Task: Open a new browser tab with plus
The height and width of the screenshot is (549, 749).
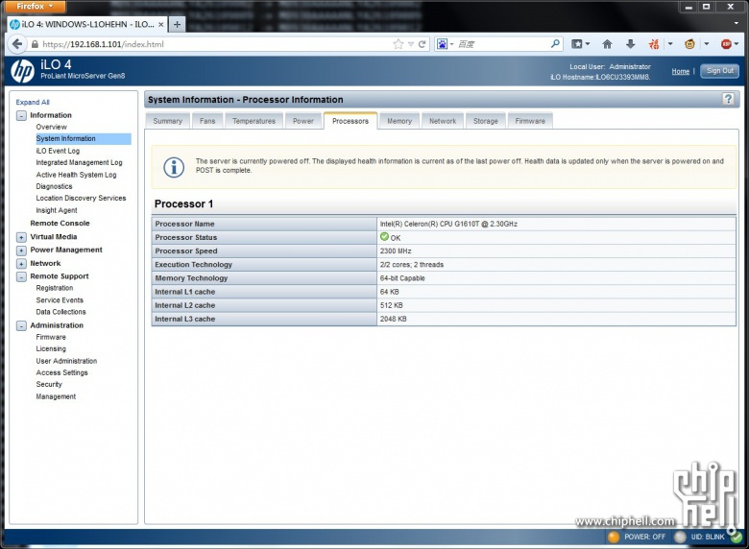Action: (177, 24)
